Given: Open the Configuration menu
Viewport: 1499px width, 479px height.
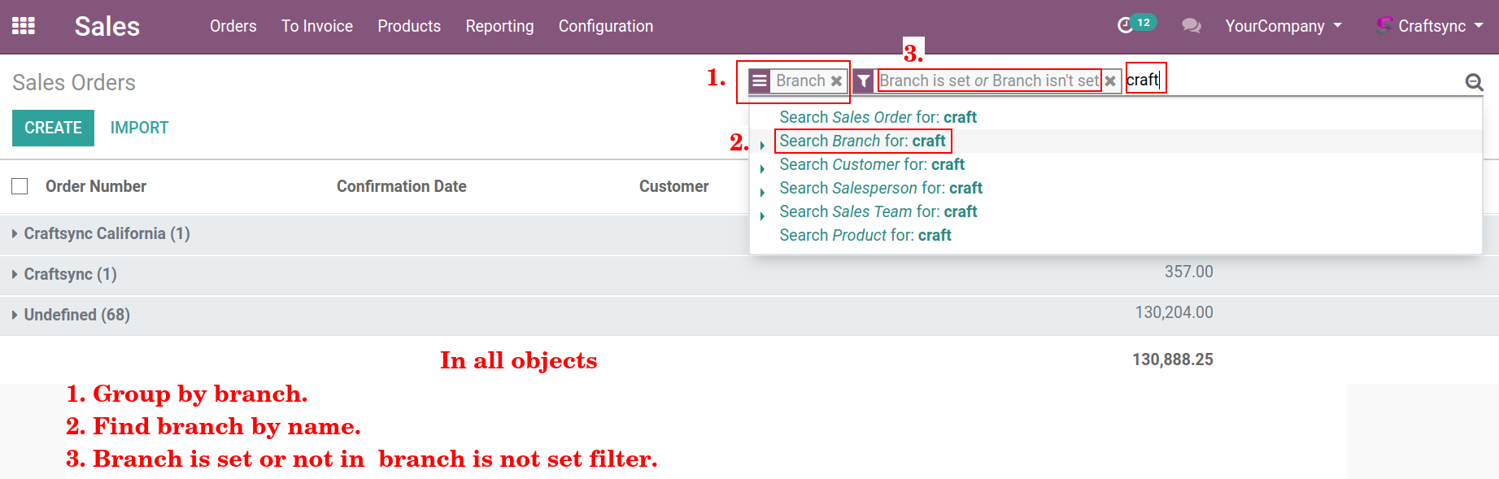Looking at the screenshot, I should pyautogui.click(x=605, y=26).
